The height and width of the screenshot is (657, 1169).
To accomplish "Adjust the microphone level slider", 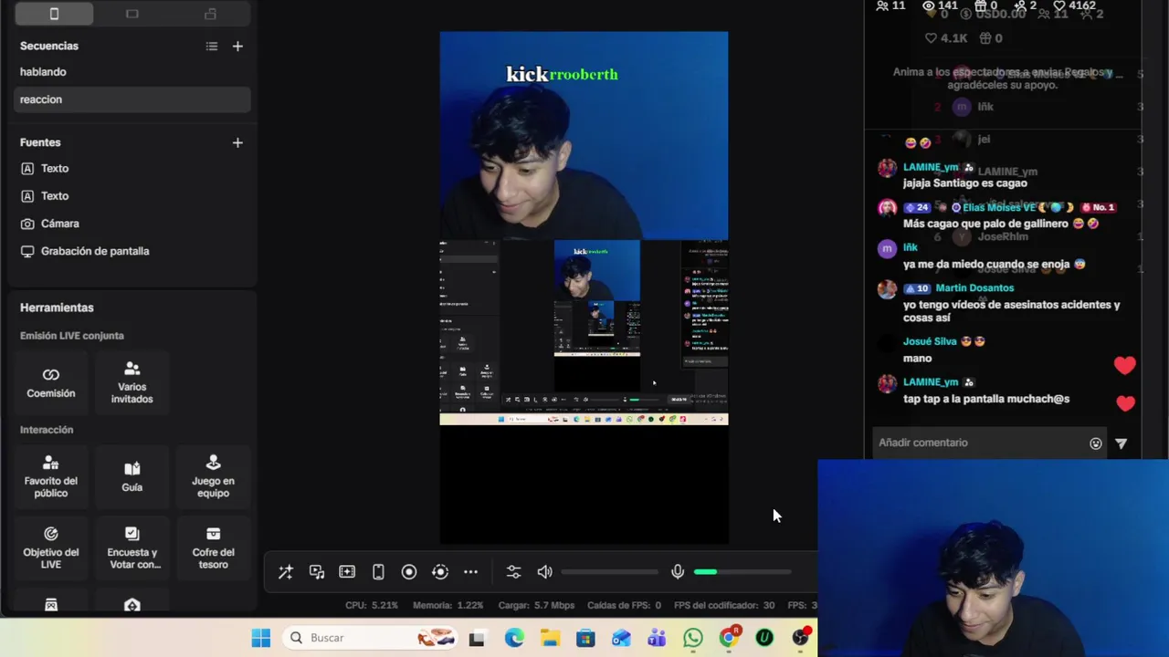I will click(742, 572).
